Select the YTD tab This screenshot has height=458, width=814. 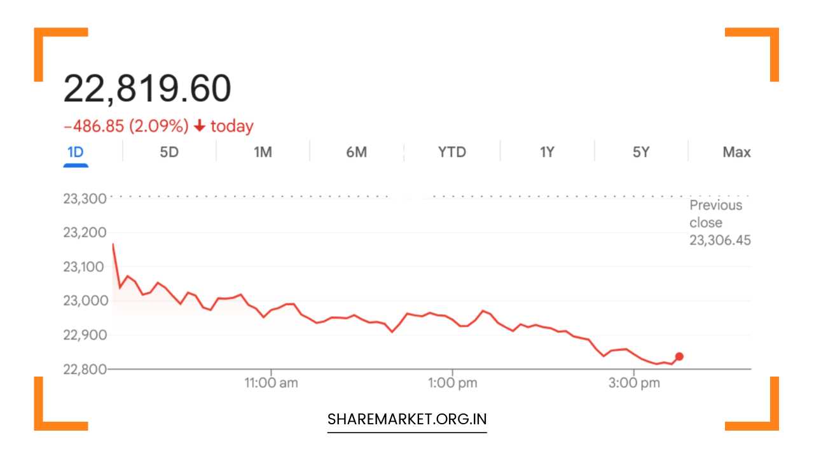click(x=452, y=153)
